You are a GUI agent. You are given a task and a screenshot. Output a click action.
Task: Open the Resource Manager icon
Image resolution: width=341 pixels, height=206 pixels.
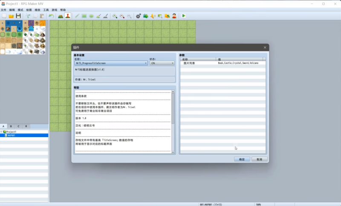(167, 16)
